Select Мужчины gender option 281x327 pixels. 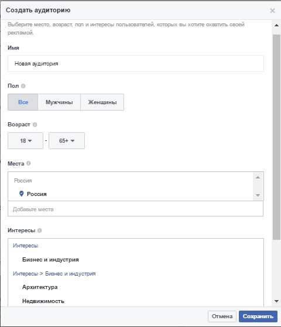[59, 102]
